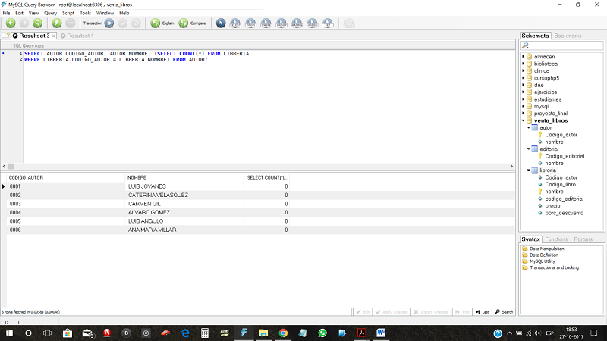
Task: Select the SELECT query builder tool
Action: (x=235, y=23)
